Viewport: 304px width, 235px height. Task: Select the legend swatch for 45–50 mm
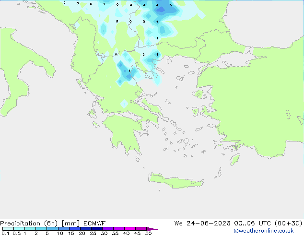pyautogui.click(x=141, y=229)
